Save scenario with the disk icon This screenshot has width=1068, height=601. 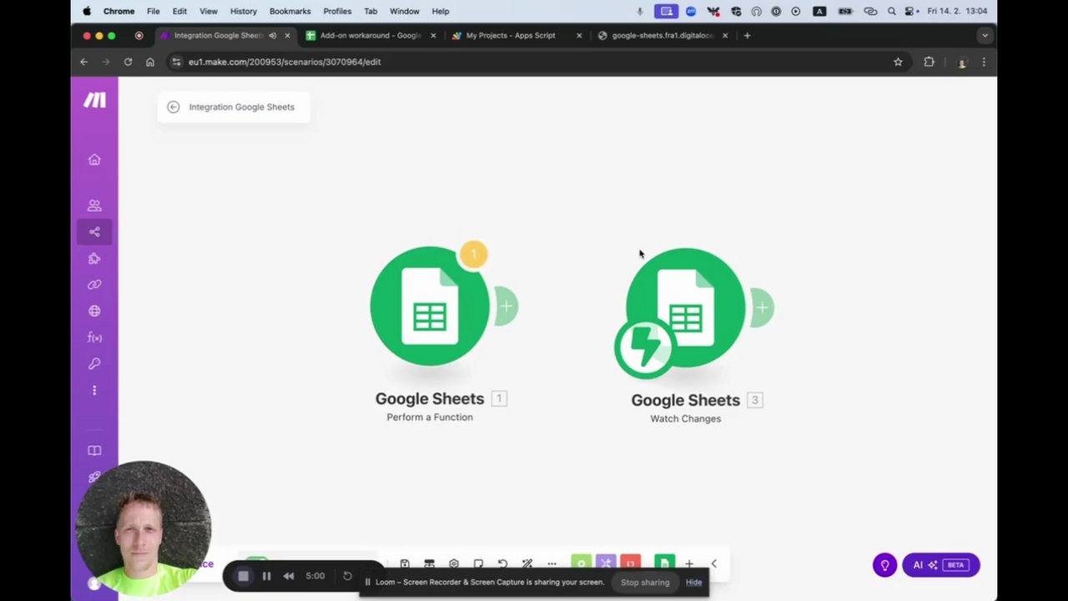[405, 564]
